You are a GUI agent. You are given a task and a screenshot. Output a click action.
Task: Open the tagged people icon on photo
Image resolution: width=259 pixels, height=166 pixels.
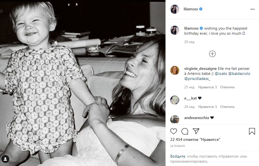(5, 159)
